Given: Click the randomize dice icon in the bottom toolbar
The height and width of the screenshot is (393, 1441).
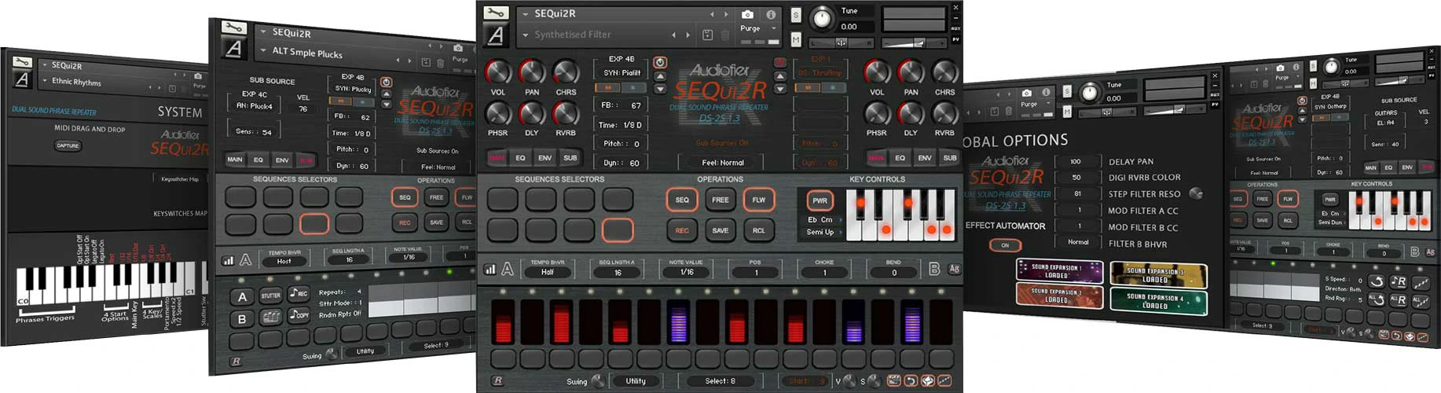Looking at the screenshot, I should click(927, 380).
